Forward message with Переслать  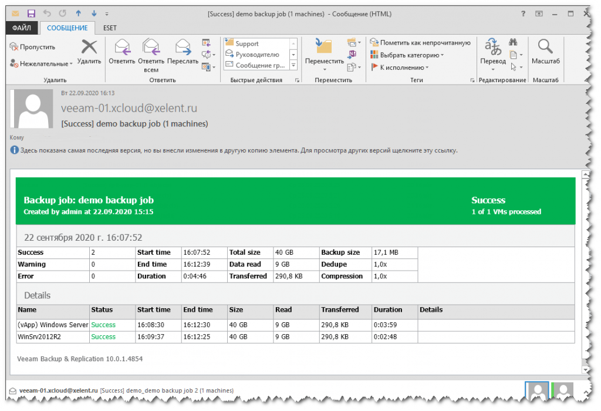click(183, 52)
